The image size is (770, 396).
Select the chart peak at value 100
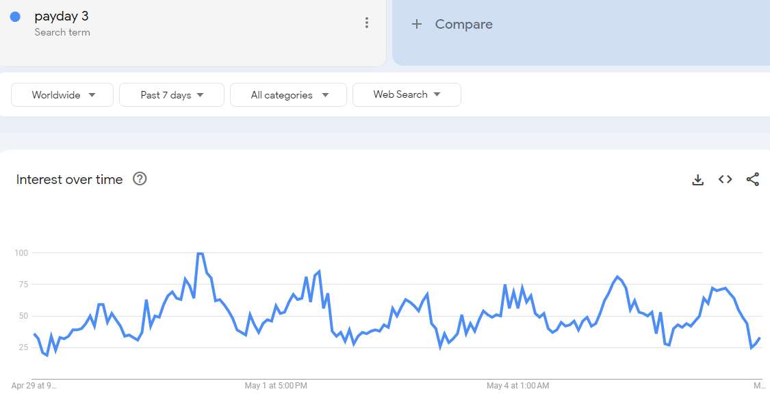coord(200,252)
